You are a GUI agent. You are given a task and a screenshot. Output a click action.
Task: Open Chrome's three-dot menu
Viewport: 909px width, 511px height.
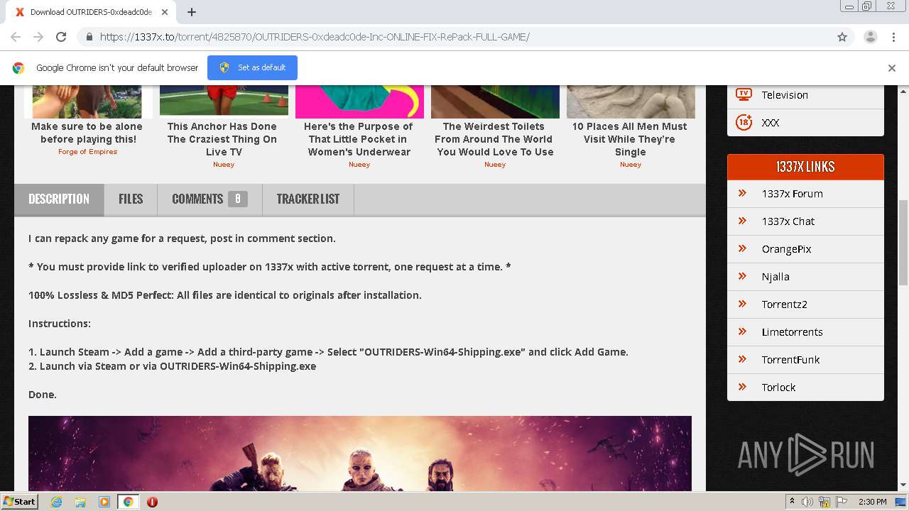coord(893,37)
